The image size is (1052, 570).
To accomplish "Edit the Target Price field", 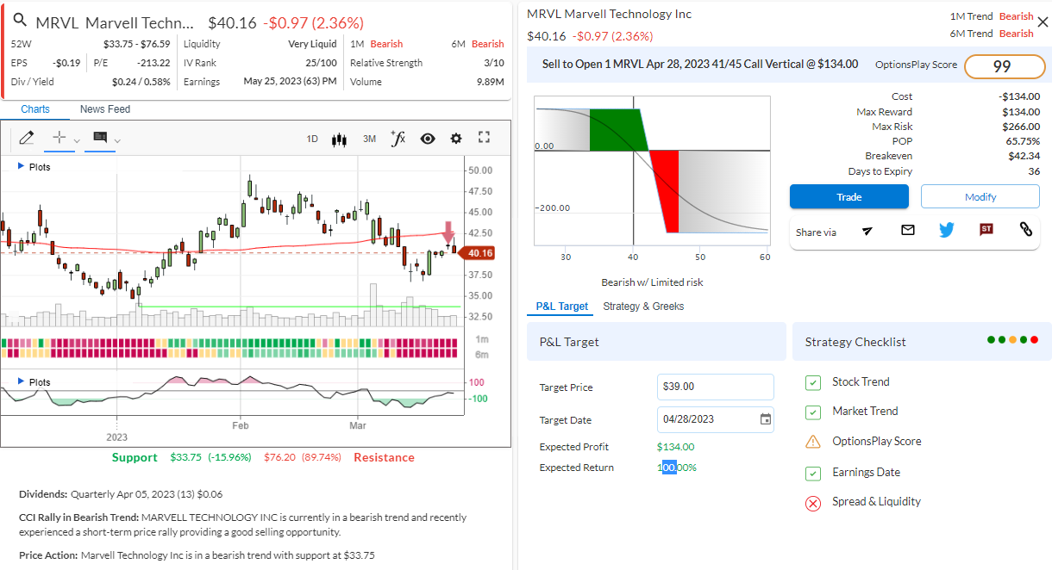I will click(716, 387).
